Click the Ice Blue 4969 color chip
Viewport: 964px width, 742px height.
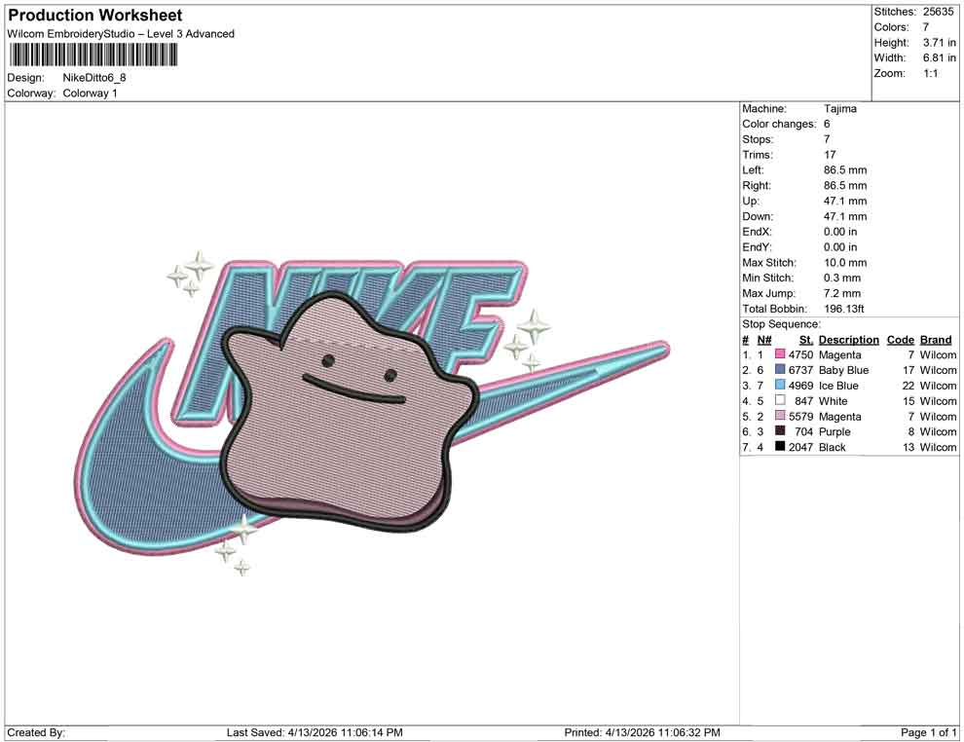[x=779, y=386]
